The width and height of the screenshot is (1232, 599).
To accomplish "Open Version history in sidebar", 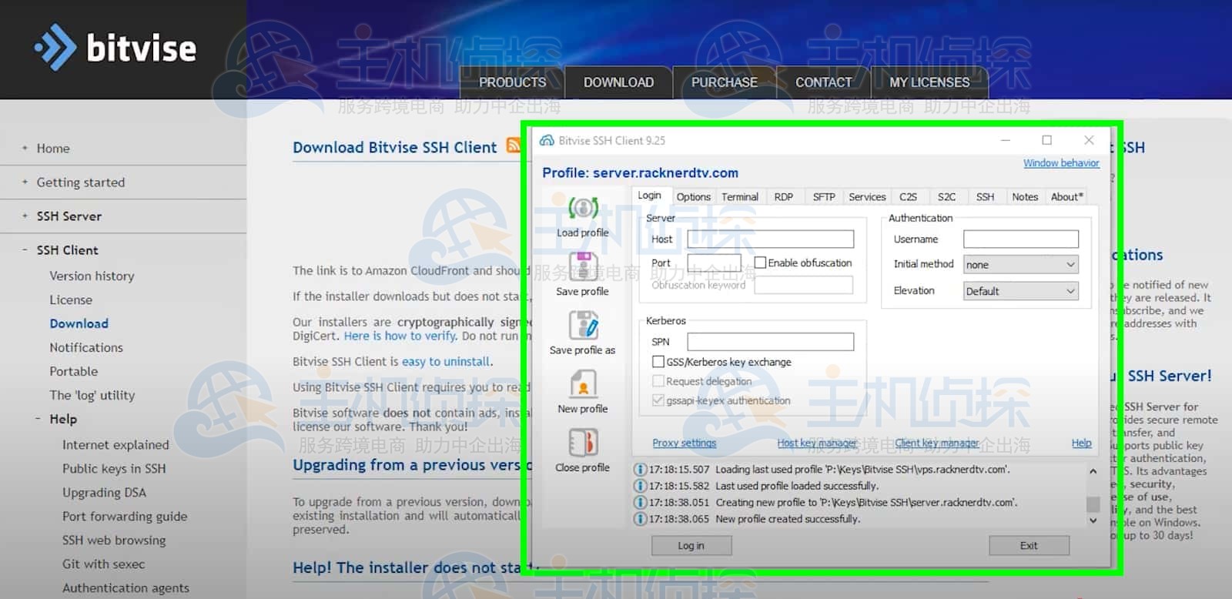I will point(92,276).
